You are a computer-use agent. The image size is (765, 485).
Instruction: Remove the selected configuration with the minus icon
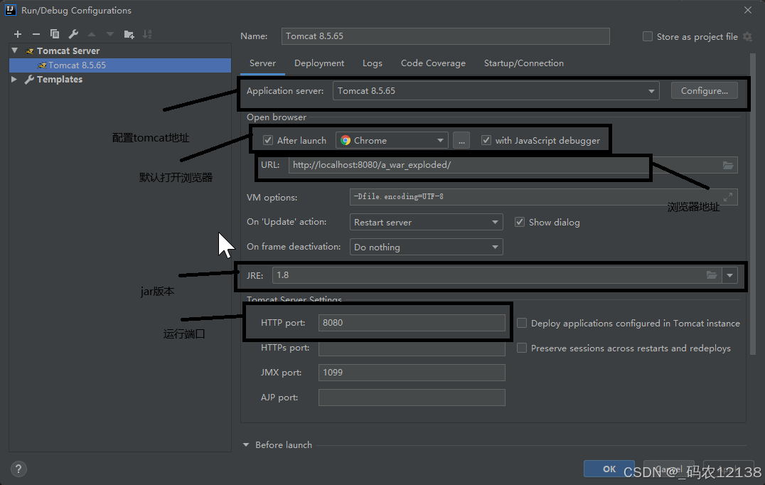pyautogui.click(x=36, y=34)
